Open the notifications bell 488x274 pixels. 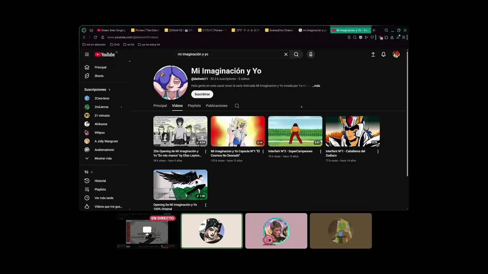(x=384, y=54)
